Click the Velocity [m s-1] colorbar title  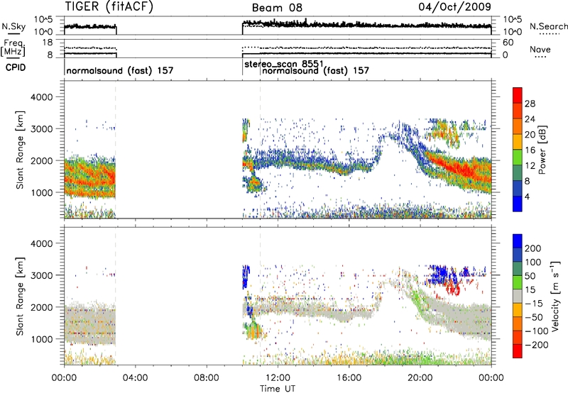tap(555, 296)
